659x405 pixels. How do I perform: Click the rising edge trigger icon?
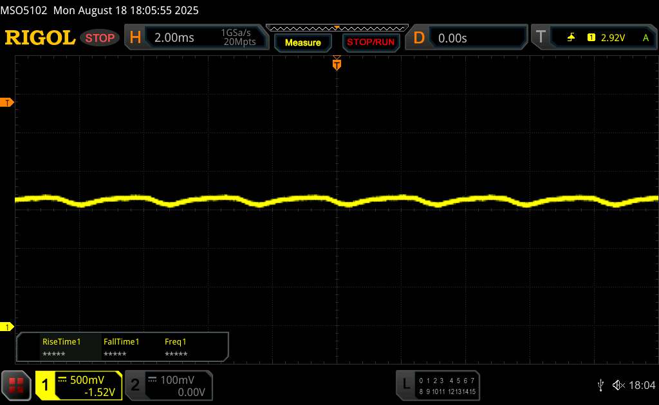click(571, 38)
